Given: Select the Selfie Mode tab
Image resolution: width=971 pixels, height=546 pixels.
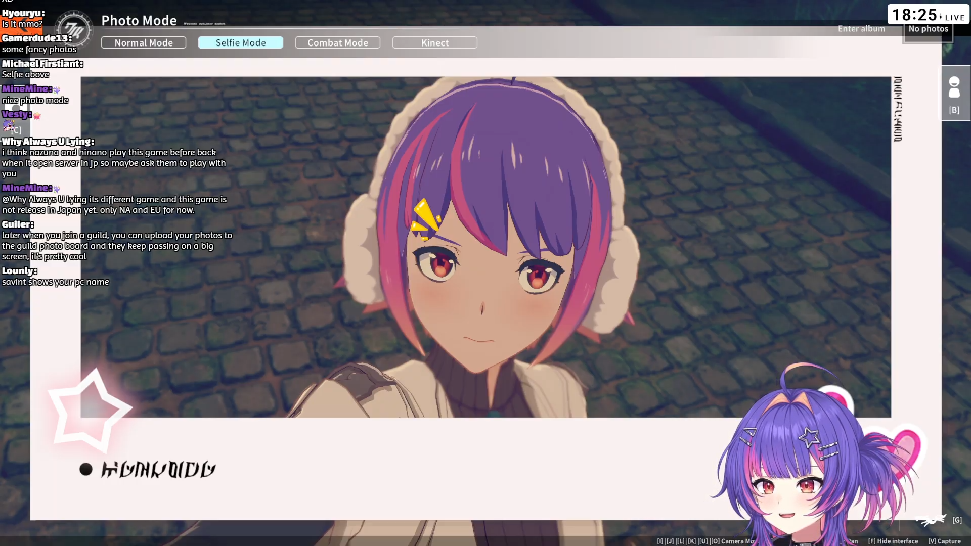Looking at the screenshot, I should coord(241,43).
